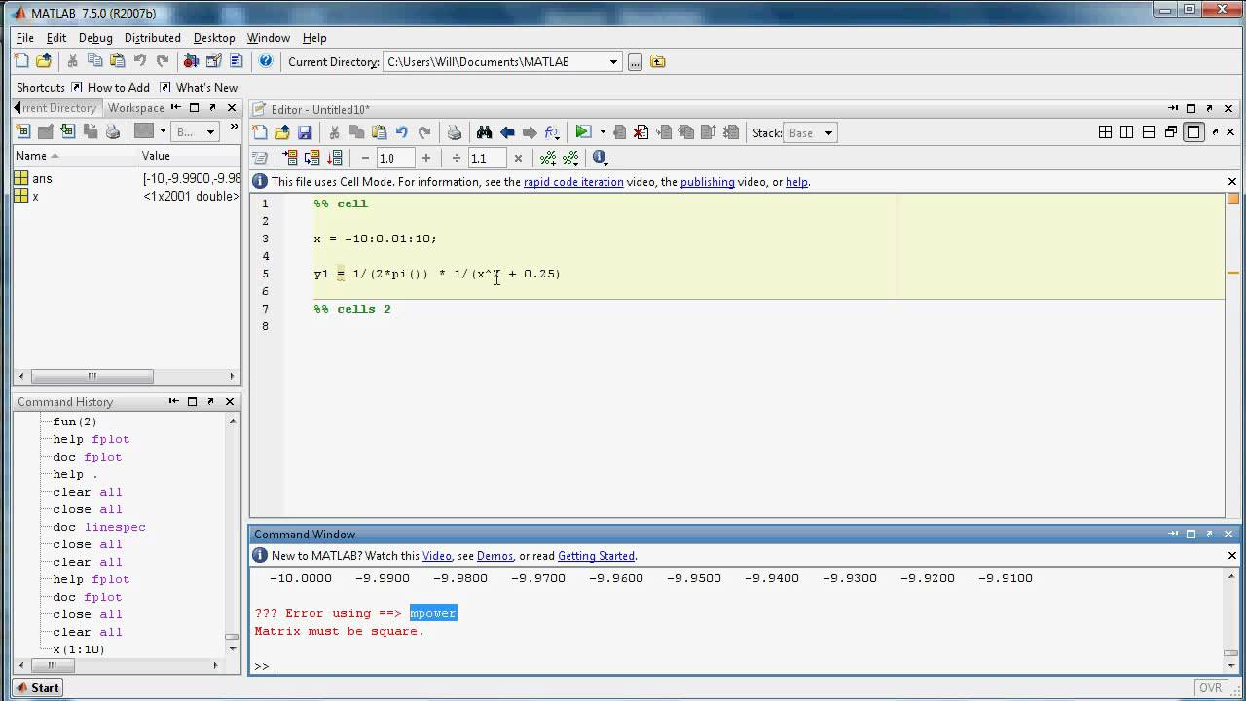Open the Debug menu
The width and height of the screenshot is (1246, 701).
tap(95, 38)
